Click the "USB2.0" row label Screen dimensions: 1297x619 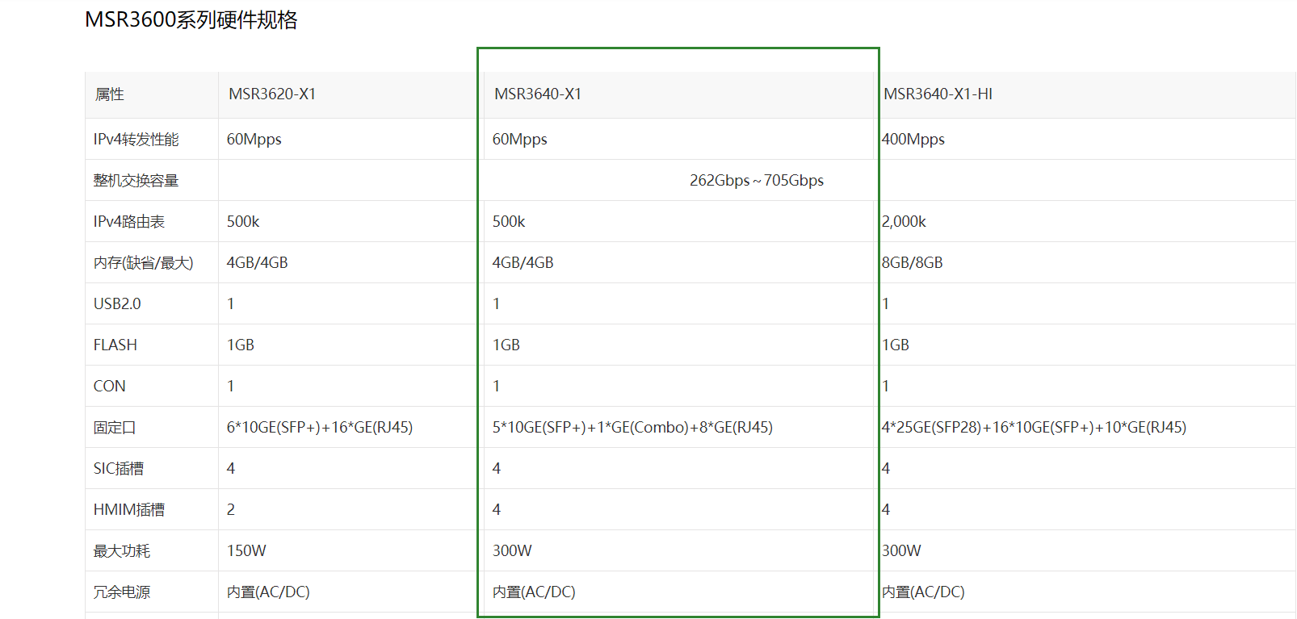pyautogui.click(x=117, y=304)
